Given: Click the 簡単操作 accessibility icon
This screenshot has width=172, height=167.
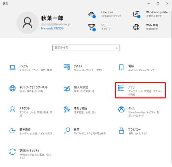Looking at the screenshot, I should 12,131.
